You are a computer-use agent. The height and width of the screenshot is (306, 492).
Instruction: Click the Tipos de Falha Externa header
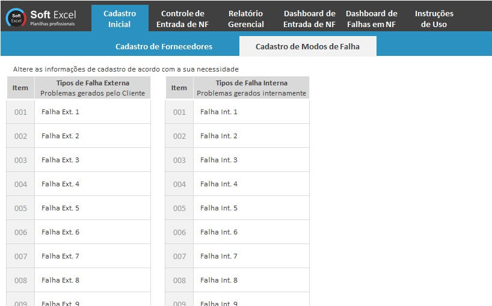point(93,88)
